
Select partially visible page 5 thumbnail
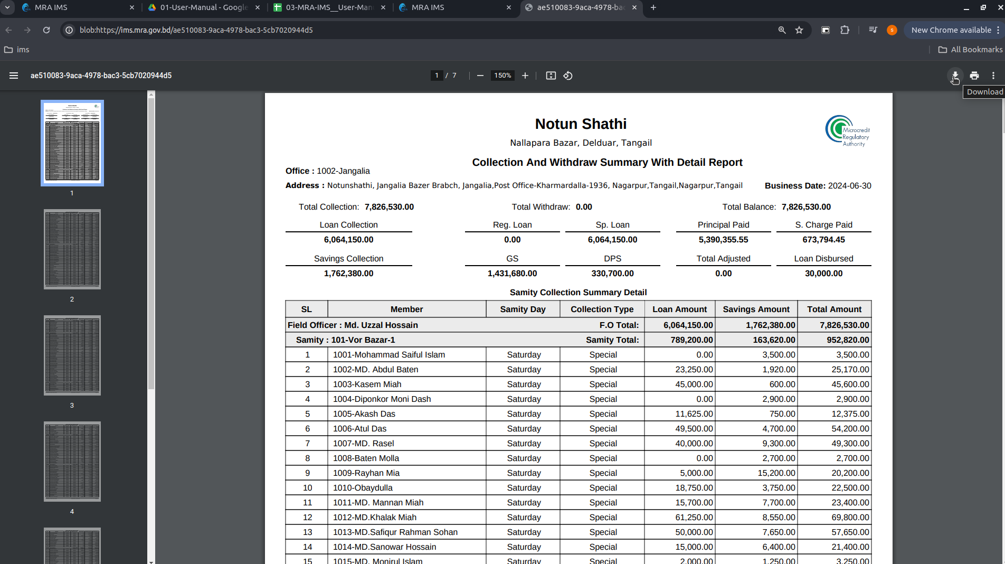coord(72,546)
